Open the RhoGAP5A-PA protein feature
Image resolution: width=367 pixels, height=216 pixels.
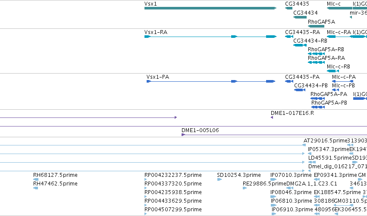(x=317, y=99)
